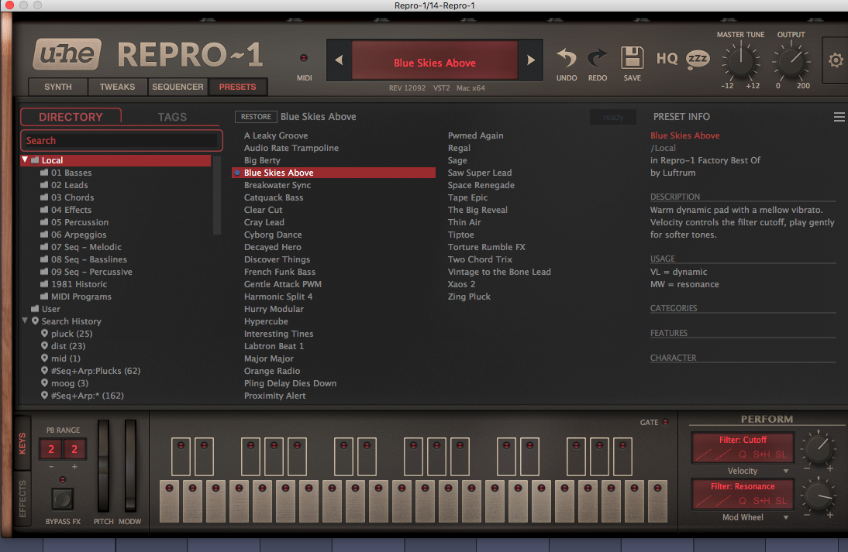Click the Undo arrow icon
The image size is (848, 552).
[x=566, y=58]
